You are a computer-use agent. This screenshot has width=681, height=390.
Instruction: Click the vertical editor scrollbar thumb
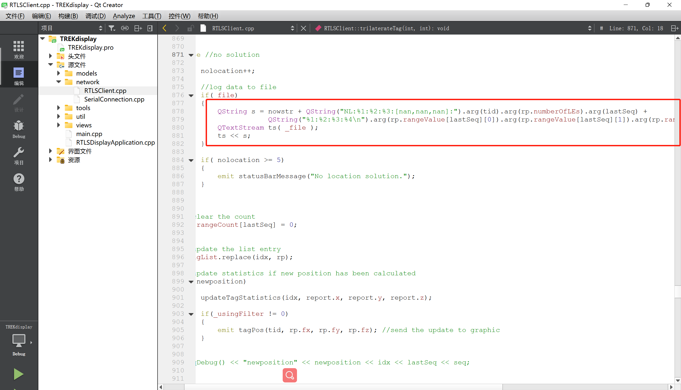point(677,291)
